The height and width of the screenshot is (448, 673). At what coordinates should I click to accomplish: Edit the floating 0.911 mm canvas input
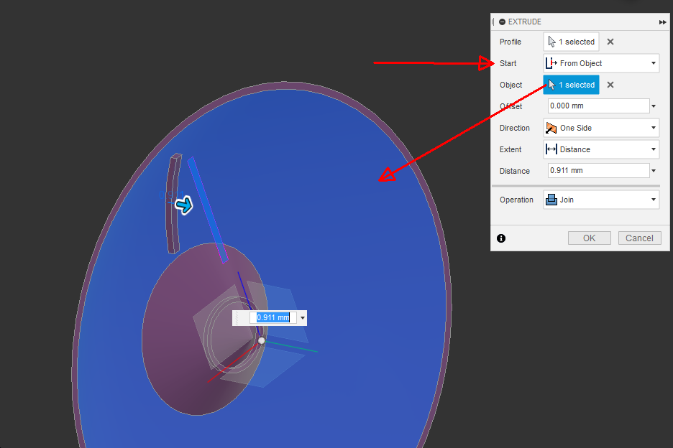(273, 317)
